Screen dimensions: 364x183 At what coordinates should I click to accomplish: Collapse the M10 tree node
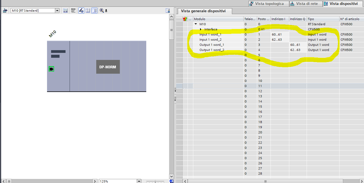point(196,24)
